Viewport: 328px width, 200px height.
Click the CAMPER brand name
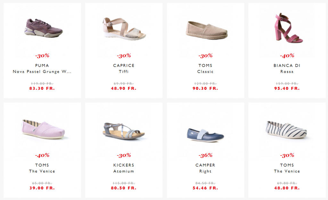205,165
